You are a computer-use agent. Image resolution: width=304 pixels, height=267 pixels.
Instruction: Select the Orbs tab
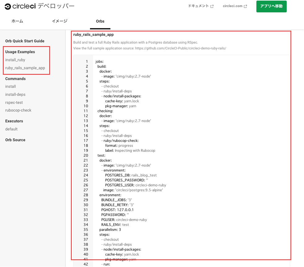100,21
